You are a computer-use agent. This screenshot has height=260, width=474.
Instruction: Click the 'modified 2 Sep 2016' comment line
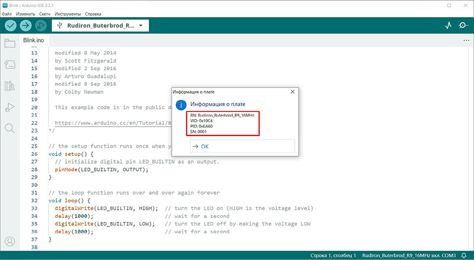pyautogui.click(x=85, y=69)
